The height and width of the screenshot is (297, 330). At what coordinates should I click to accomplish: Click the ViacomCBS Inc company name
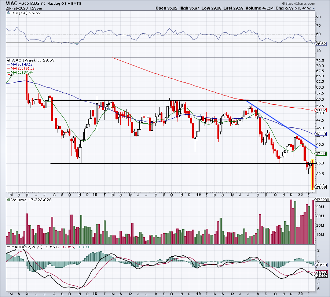pos(32,4)
